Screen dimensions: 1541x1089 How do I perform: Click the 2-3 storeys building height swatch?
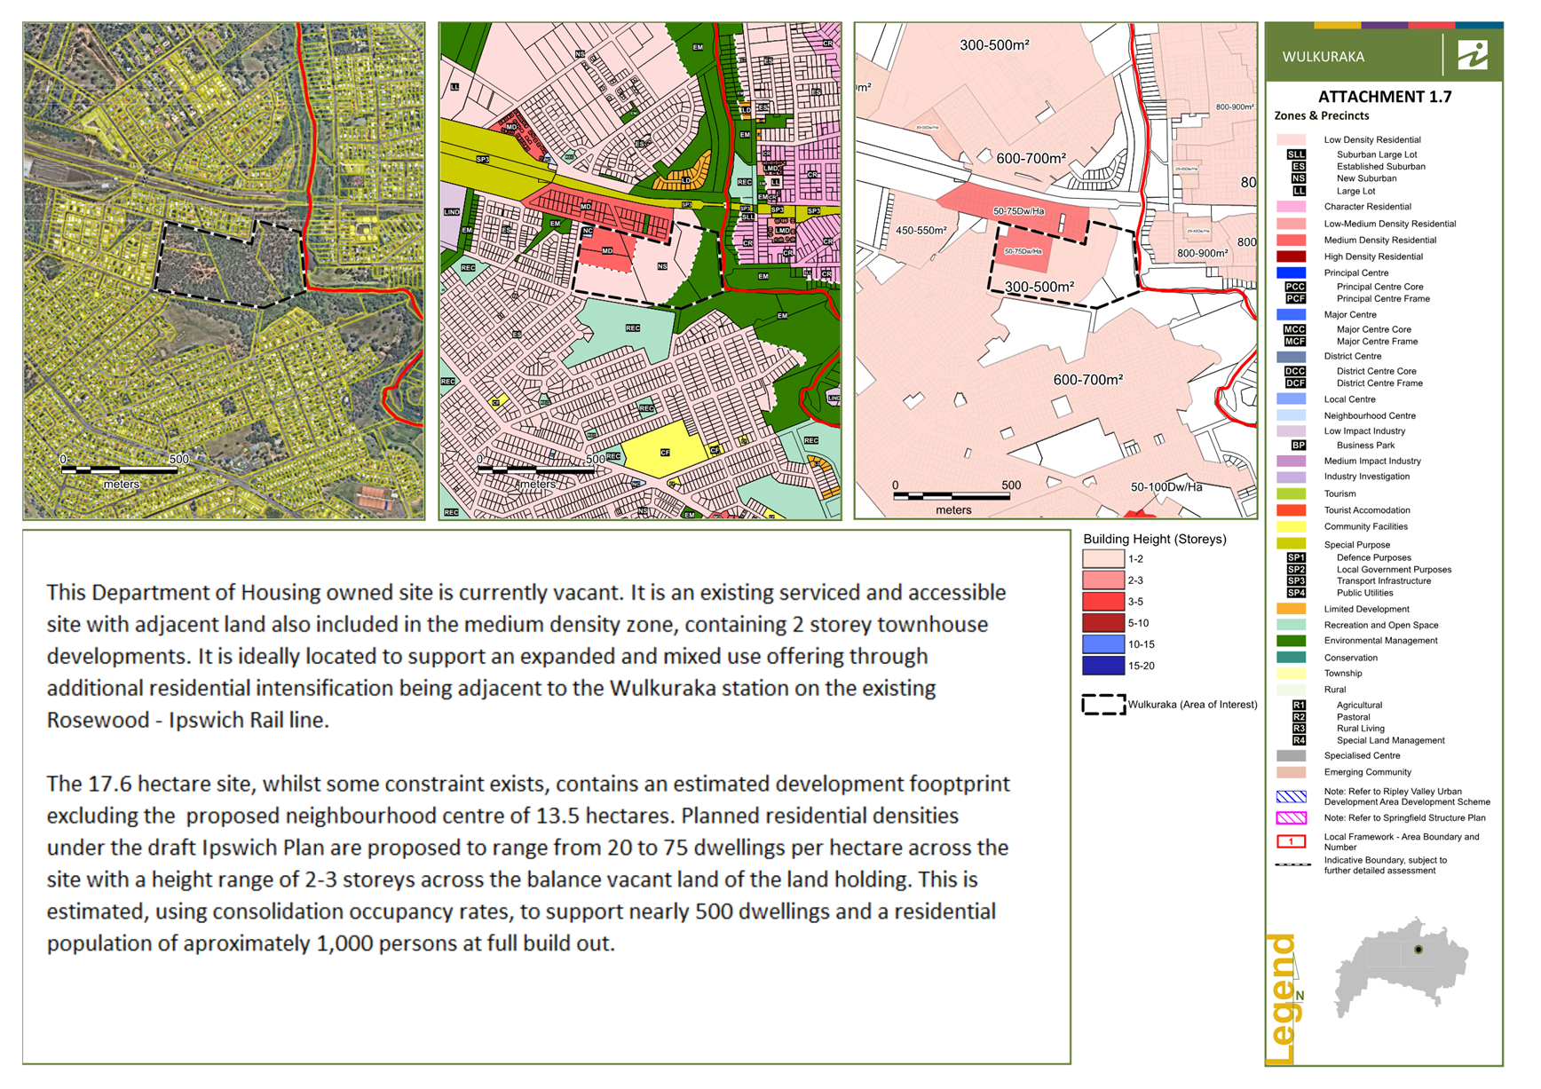point(1103,580)
